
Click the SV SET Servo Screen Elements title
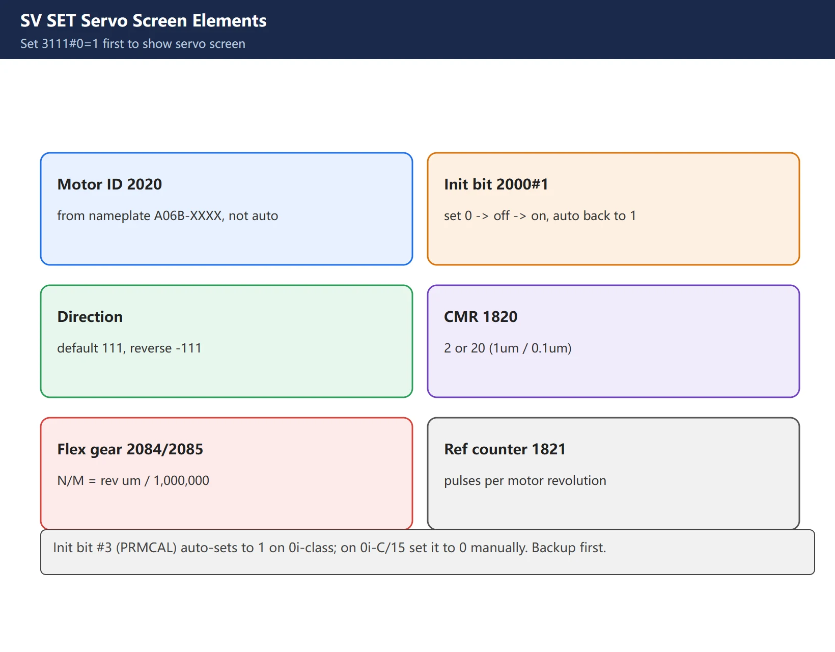[x=143, y=20]
